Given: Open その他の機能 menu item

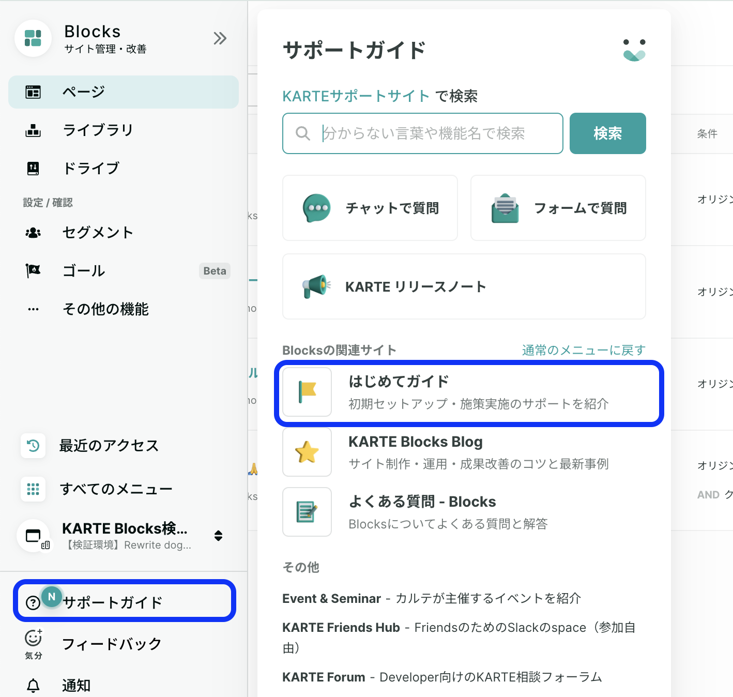Looking at the screenshot, I should point(124,309).
